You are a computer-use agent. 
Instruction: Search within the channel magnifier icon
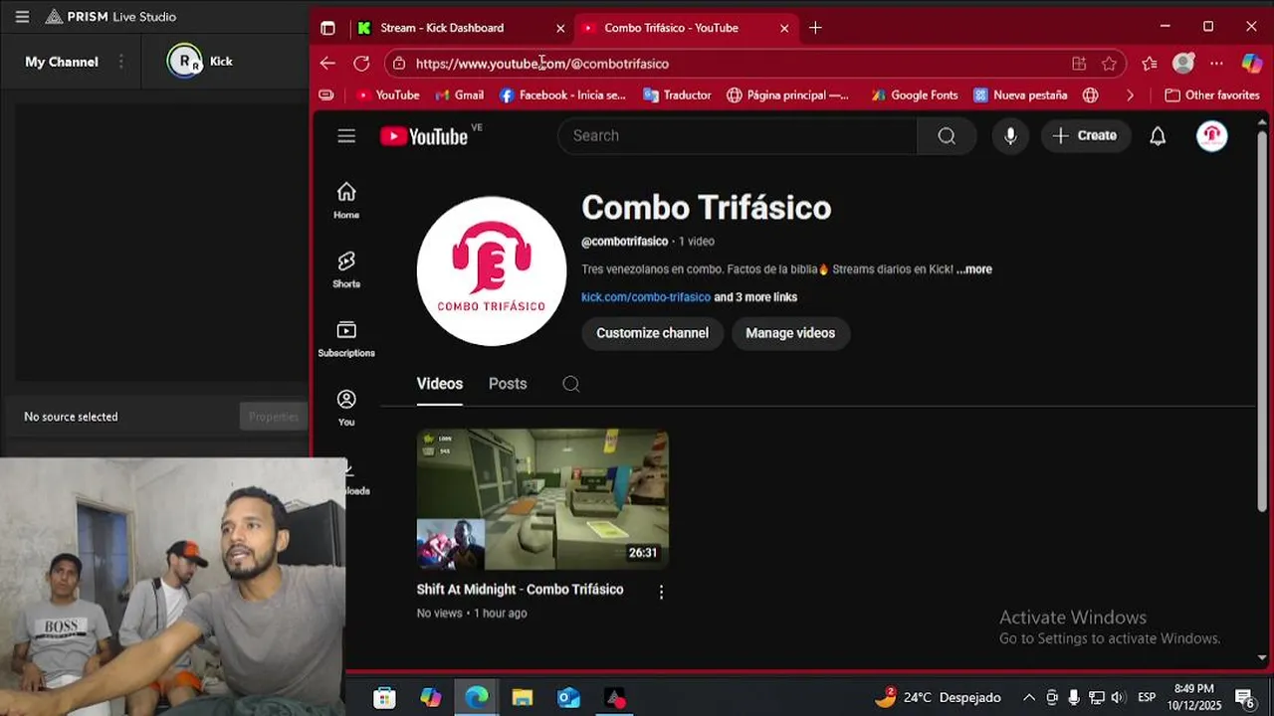click(x=571, y=384)
